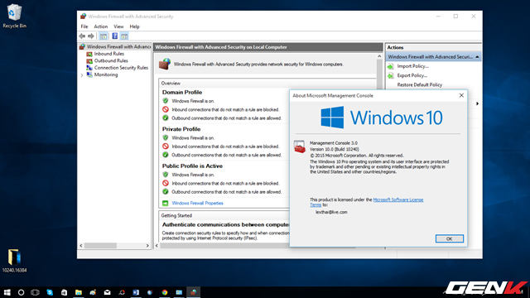Click the blue Help toolbar icon
This screenshot has height=298, width=530.
(x=115, y=36)
